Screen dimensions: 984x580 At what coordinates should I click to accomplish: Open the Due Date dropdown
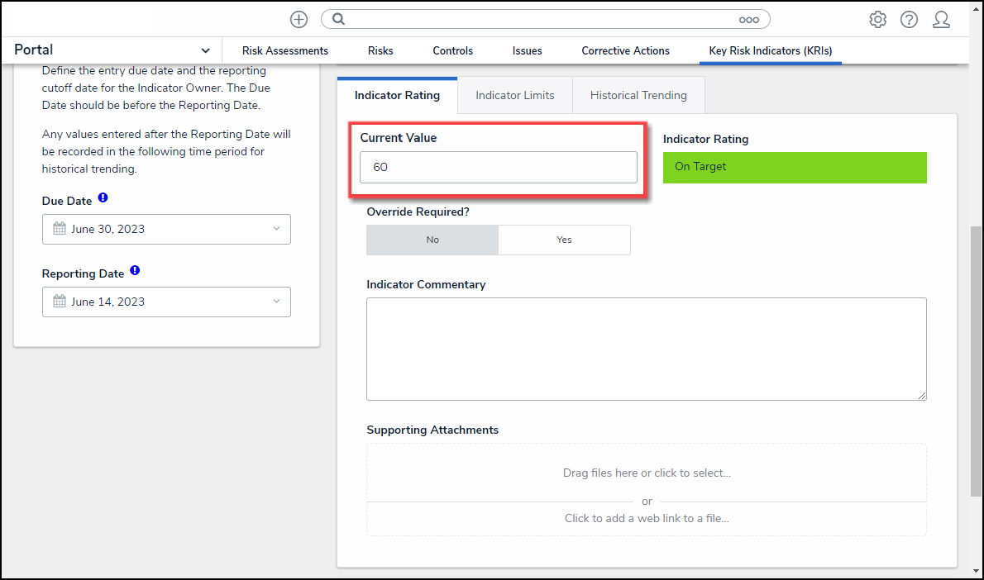pyautogui.click(x=166, y=229)
